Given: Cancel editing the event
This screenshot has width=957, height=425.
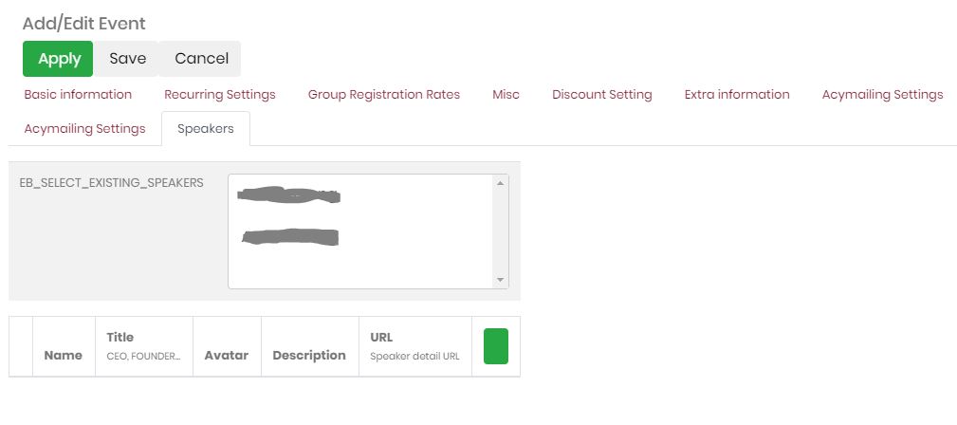Looking at the screenshot, I should (x=201, y=59).
